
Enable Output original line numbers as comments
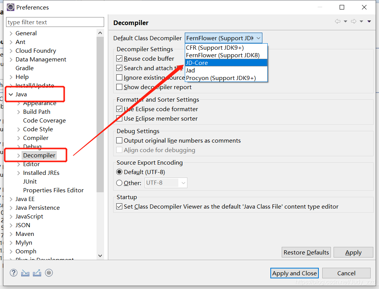pyautogui.click(x=119, y=140)
